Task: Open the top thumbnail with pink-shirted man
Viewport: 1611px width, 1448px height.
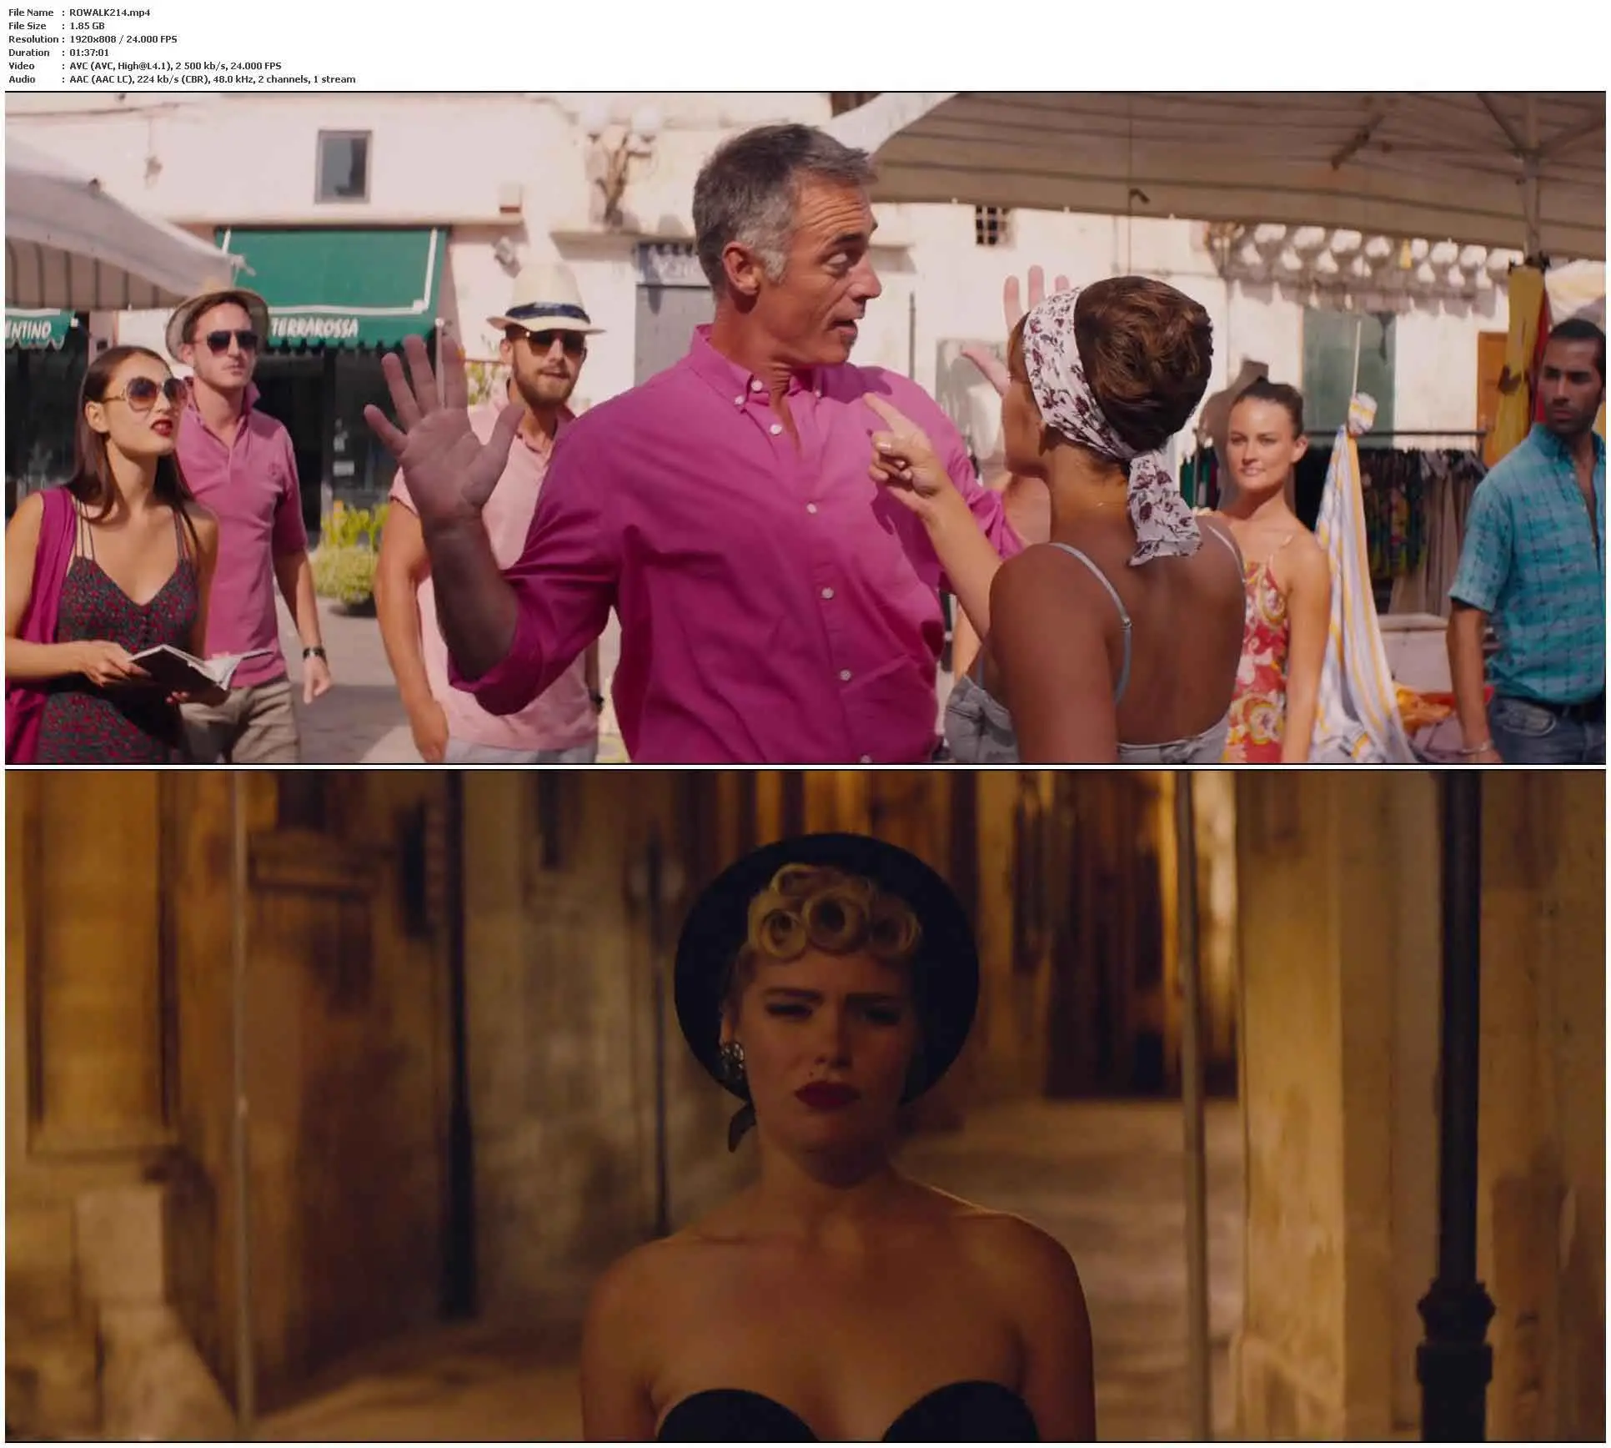Action: [x=805, y=428]
